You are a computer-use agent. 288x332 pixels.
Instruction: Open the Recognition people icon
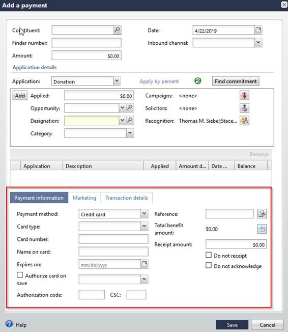(244, 121)
